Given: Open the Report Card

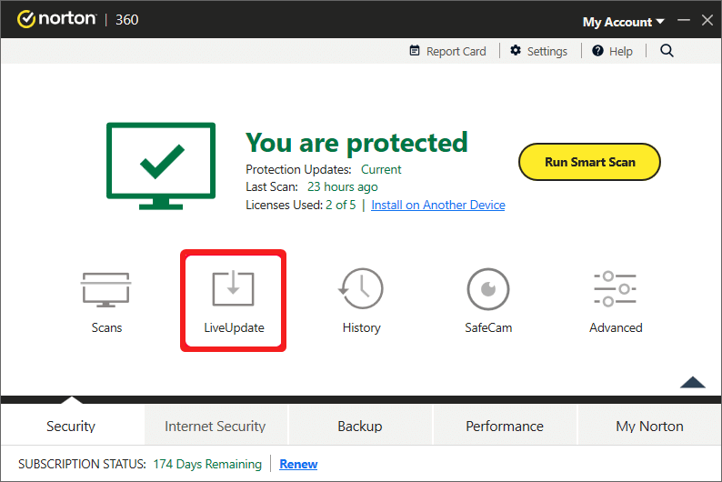Looking at the screenshot, I should click(x=447, y=51).
